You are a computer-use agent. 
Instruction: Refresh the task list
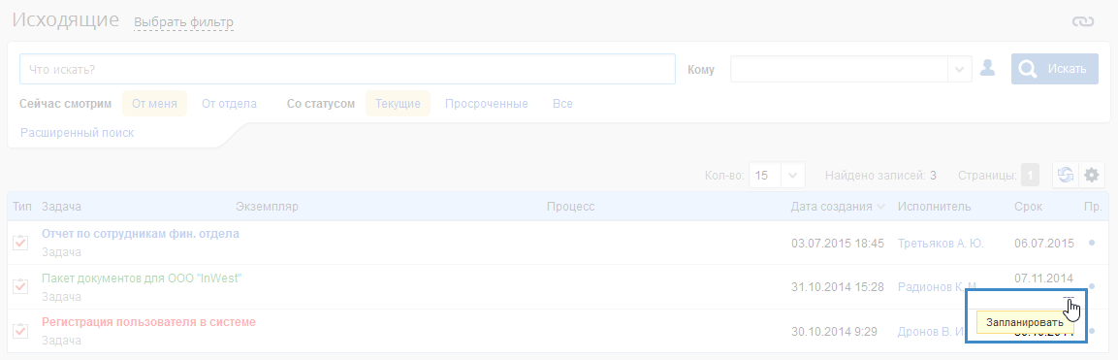tap(1066, 175)
